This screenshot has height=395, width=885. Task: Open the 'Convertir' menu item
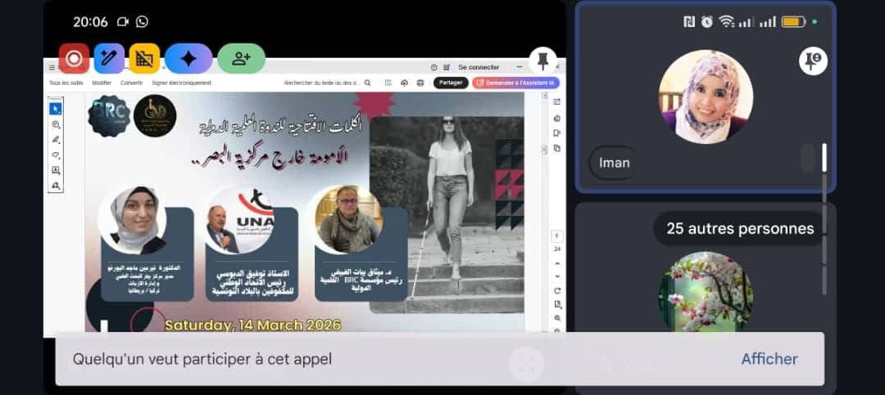pos(132,83)
